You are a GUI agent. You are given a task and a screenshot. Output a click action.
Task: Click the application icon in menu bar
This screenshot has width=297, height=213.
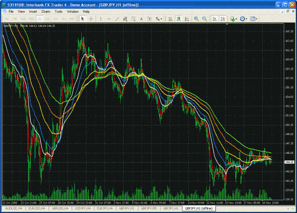5,11
